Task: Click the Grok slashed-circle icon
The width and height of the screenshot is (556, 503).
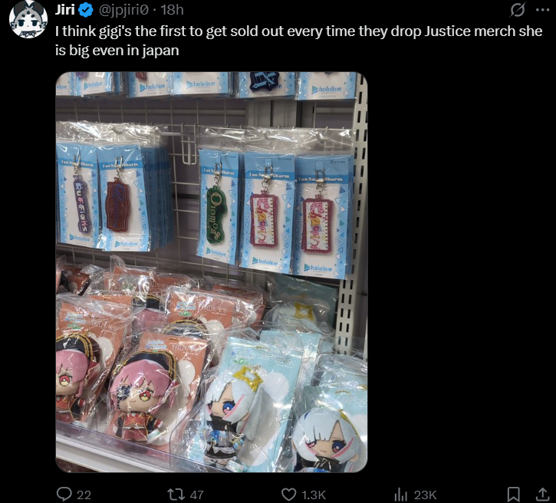Action: 517,10
